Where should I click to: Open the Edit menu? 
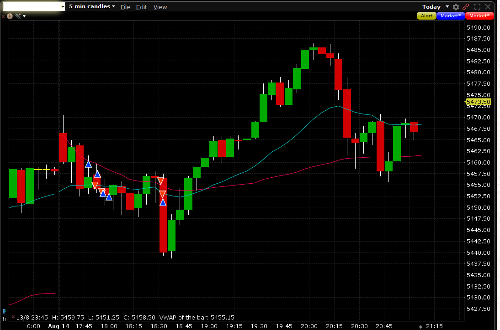(x=142, y=7)
